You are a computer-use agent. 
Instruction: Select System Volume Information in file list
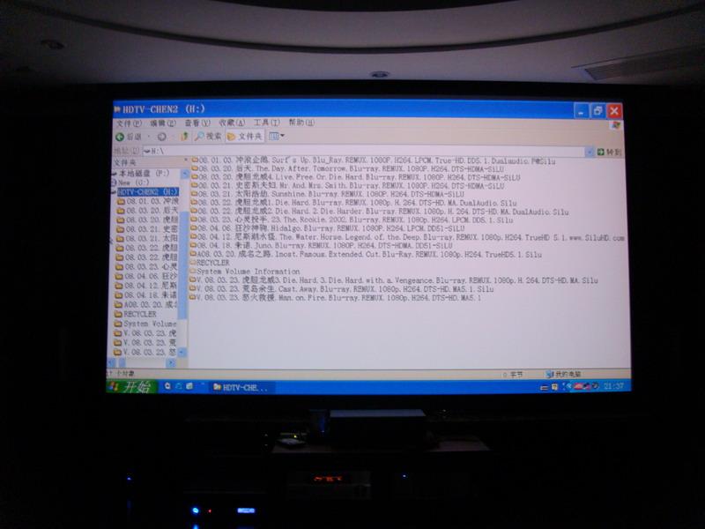(x=244, y=272)
